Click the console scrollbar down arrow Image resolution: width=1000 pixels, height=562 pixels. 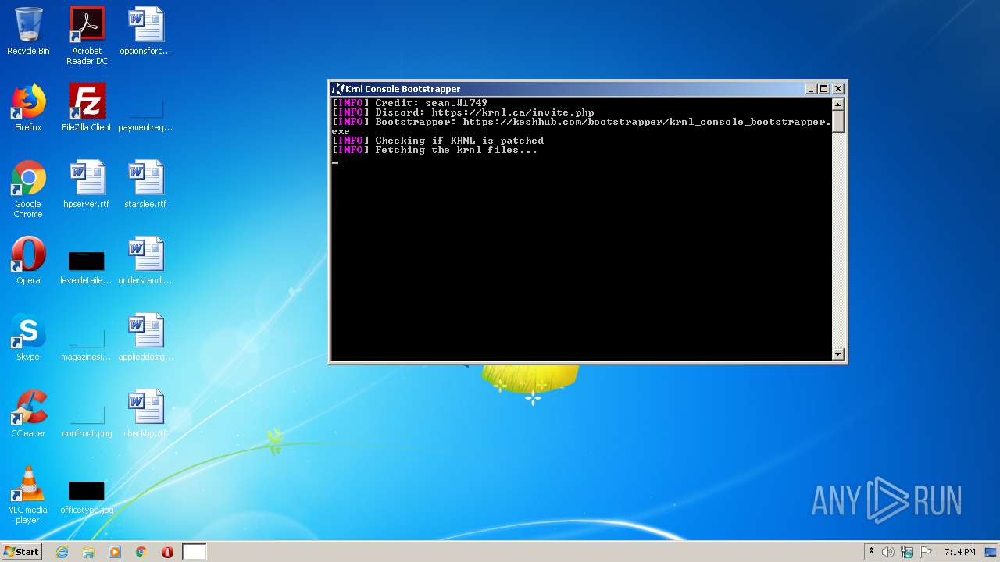tap(838, 354)
